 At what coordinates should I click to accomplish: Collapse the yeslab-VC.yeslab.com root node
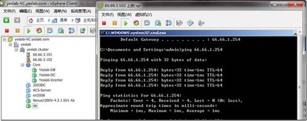point(5,39)
